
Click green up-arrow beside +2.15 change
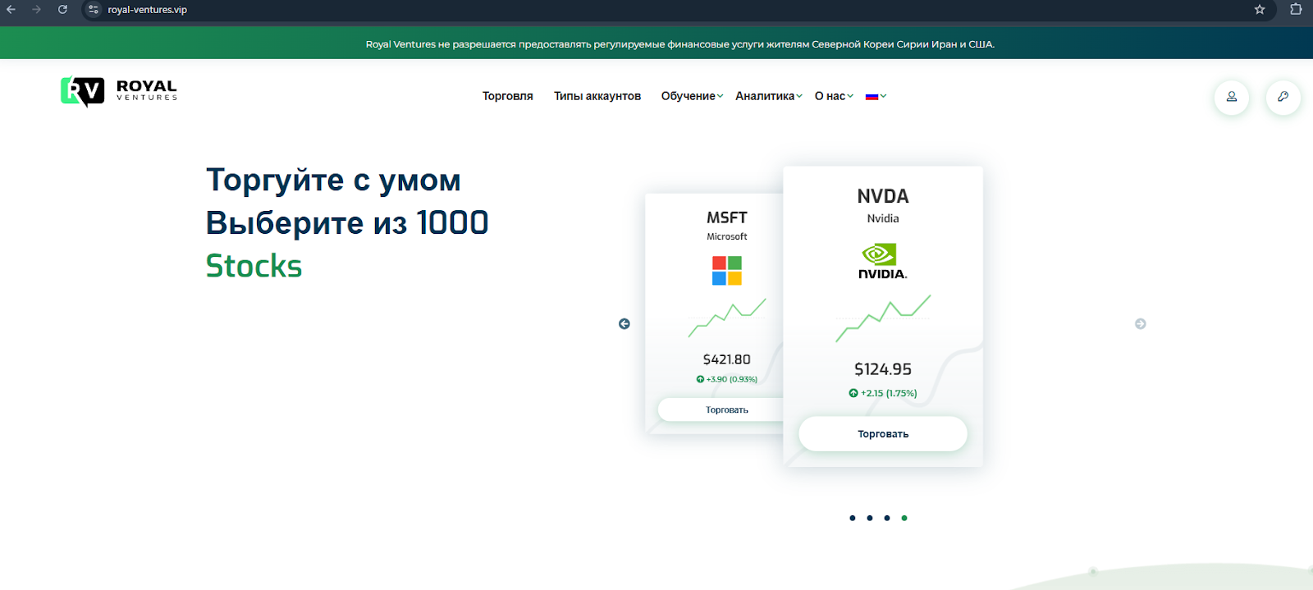pyautogui.click(x=853, y=393)
